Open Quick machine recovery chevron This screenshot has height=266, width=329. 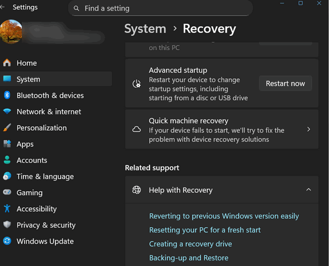pos(308,129)
